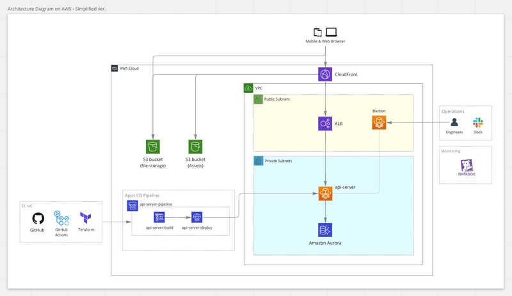Click the S3 bucket file-storage icon
Screen dimensions: 512x296
(x=153, y=147)
